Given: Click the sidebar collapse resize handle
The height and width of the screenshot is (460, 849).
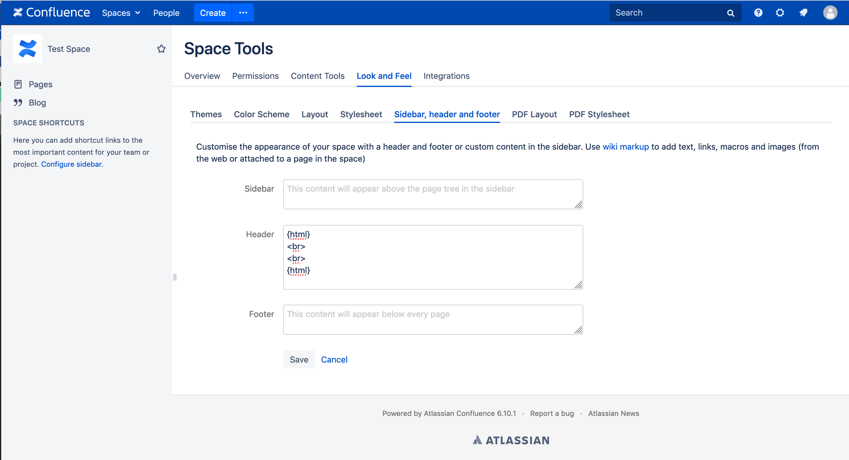Looking at the screenshot, I should tap(175, 277).
